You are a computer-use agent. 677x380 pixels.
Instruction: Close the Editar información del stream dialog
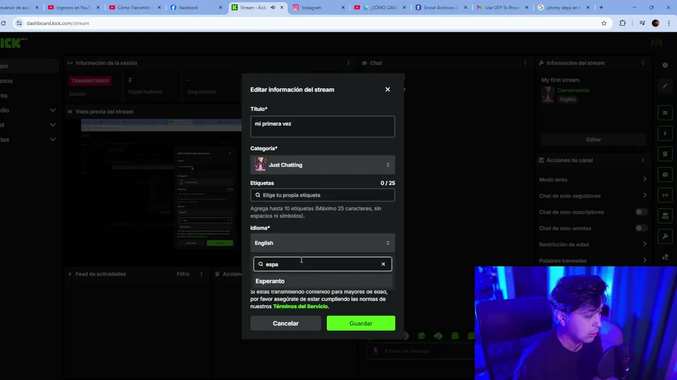pyautogui.click(x=388, y=89)
